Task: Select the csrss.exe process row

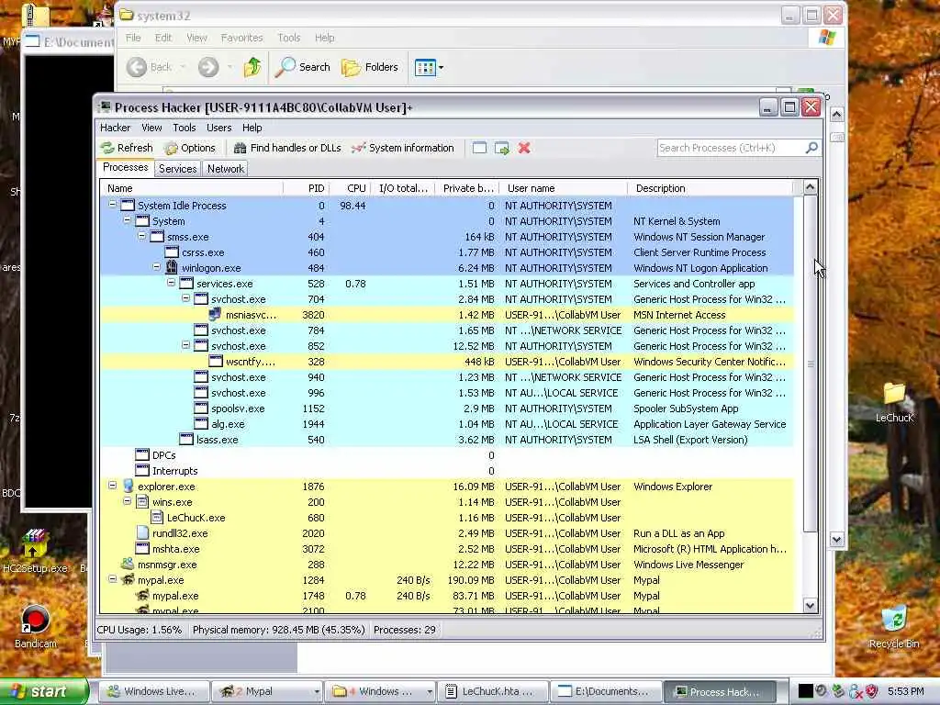Action: click(447, 252)
